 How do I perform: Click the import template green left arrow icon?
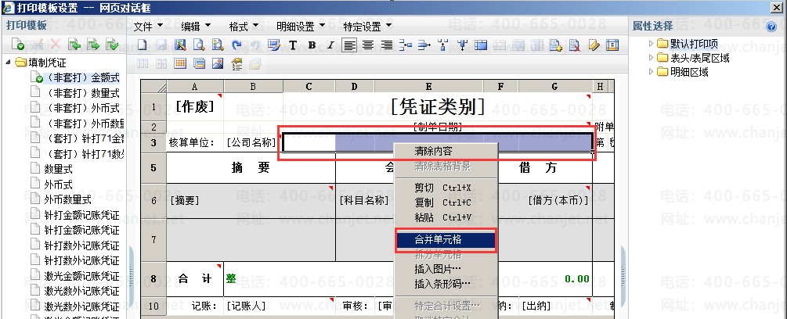pyautogui.click(x=74, y=45)
